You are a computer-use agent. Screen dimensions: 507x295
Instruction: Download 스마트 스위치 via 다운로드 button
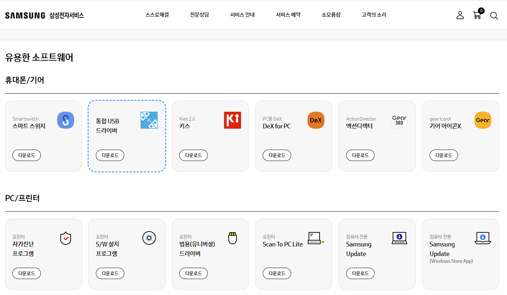(27, 155)
